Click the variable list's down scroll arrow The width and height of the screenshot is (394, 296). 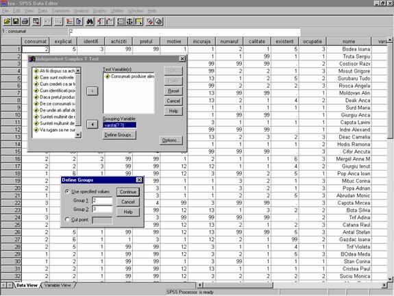(x=78, y=135)
